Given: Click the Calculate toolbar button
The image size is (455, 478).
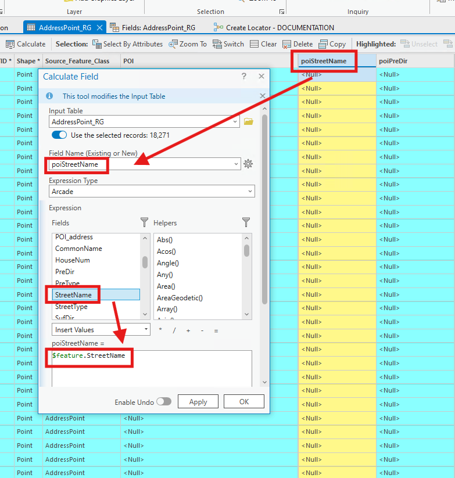Looking at the screenshot, I should pos(26,44).
